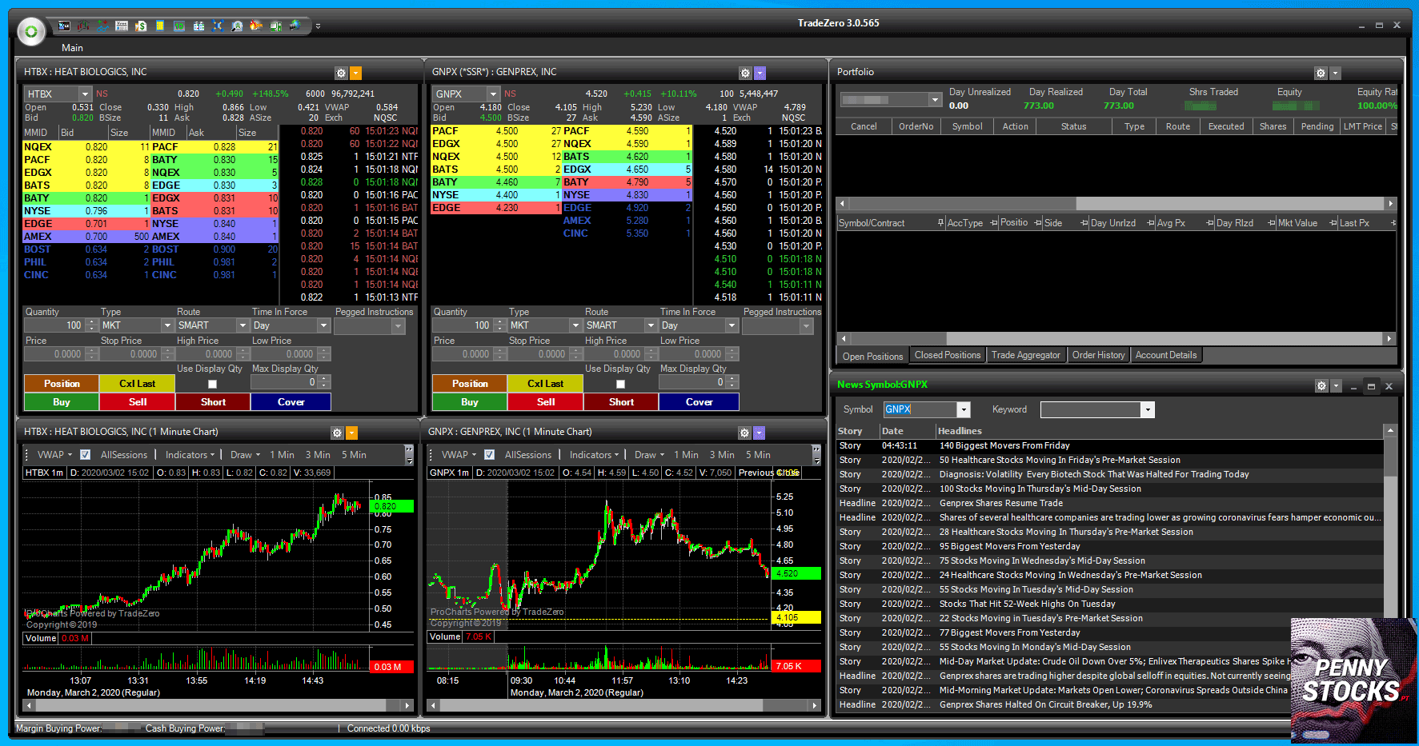
Task: Open settings gear in HTBX chart panel
Action: [x=337, y=433]
